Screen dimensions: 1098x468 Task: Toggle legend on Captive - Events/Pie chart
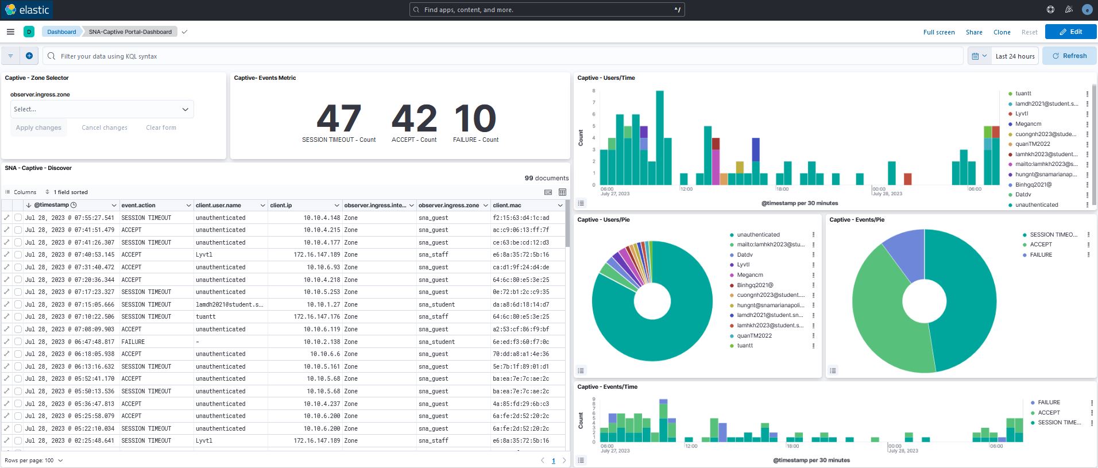pos(833,370)
